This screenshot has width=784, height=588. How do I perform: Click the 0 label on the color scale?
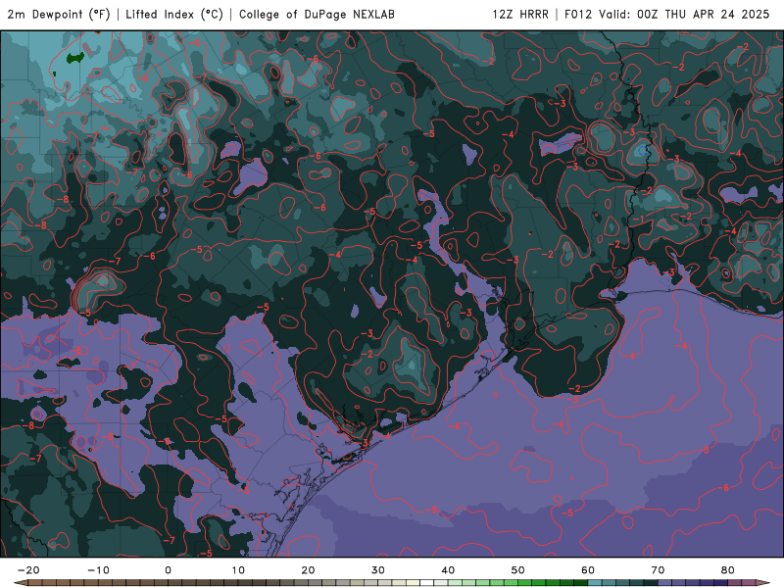(168, 570)
